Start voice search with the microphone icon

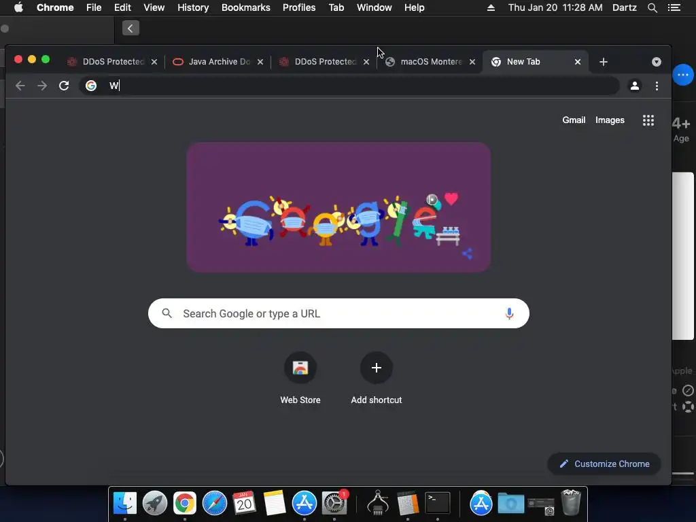point(509,313)
